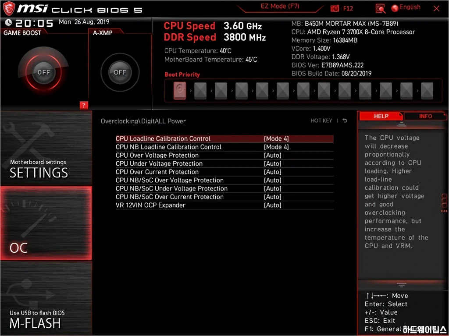Click the CPU Speed 3.60 GHz readout
The width and height of the screenshot is (449, 336).
coord(213,26)
